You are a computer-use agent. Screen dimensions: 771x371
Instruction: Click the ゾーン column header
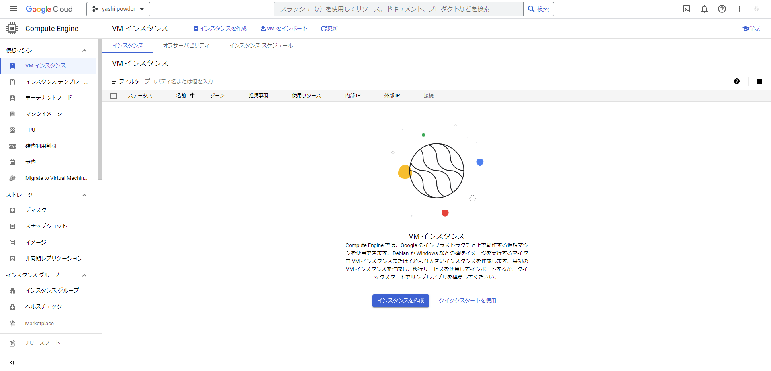click(217, 96)
